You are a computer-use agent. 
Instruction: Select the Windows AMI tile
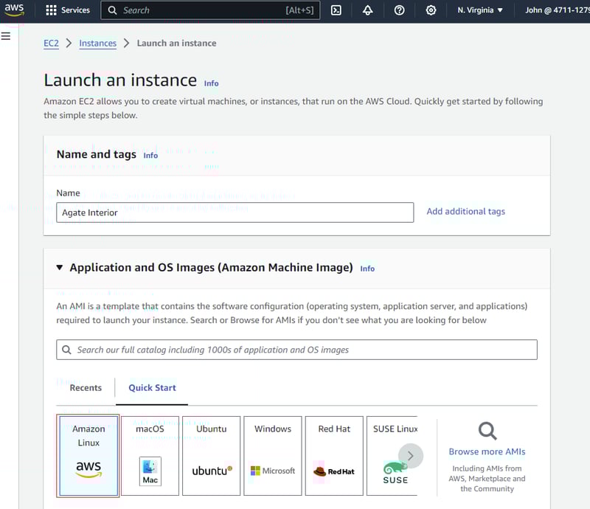[x=273, y=456]
